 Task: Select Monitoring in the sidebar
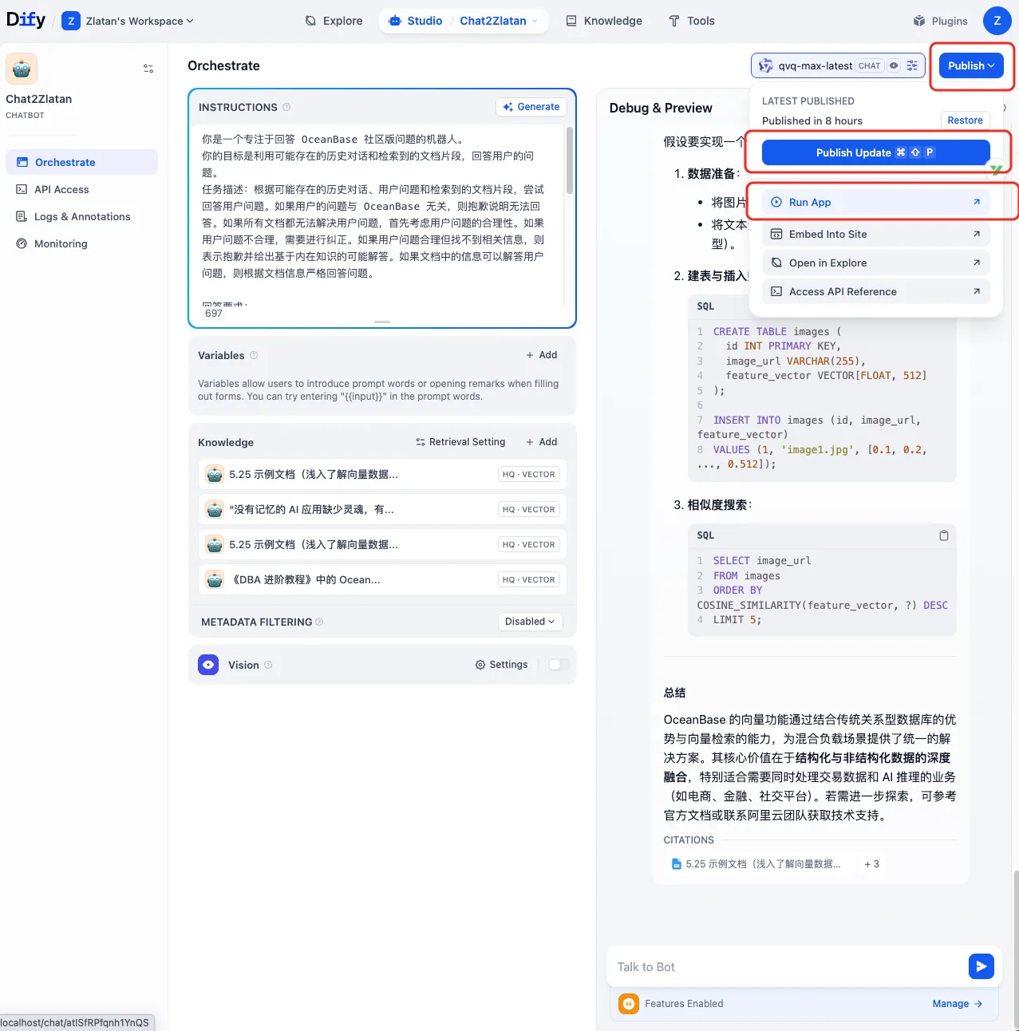(59, 243)
